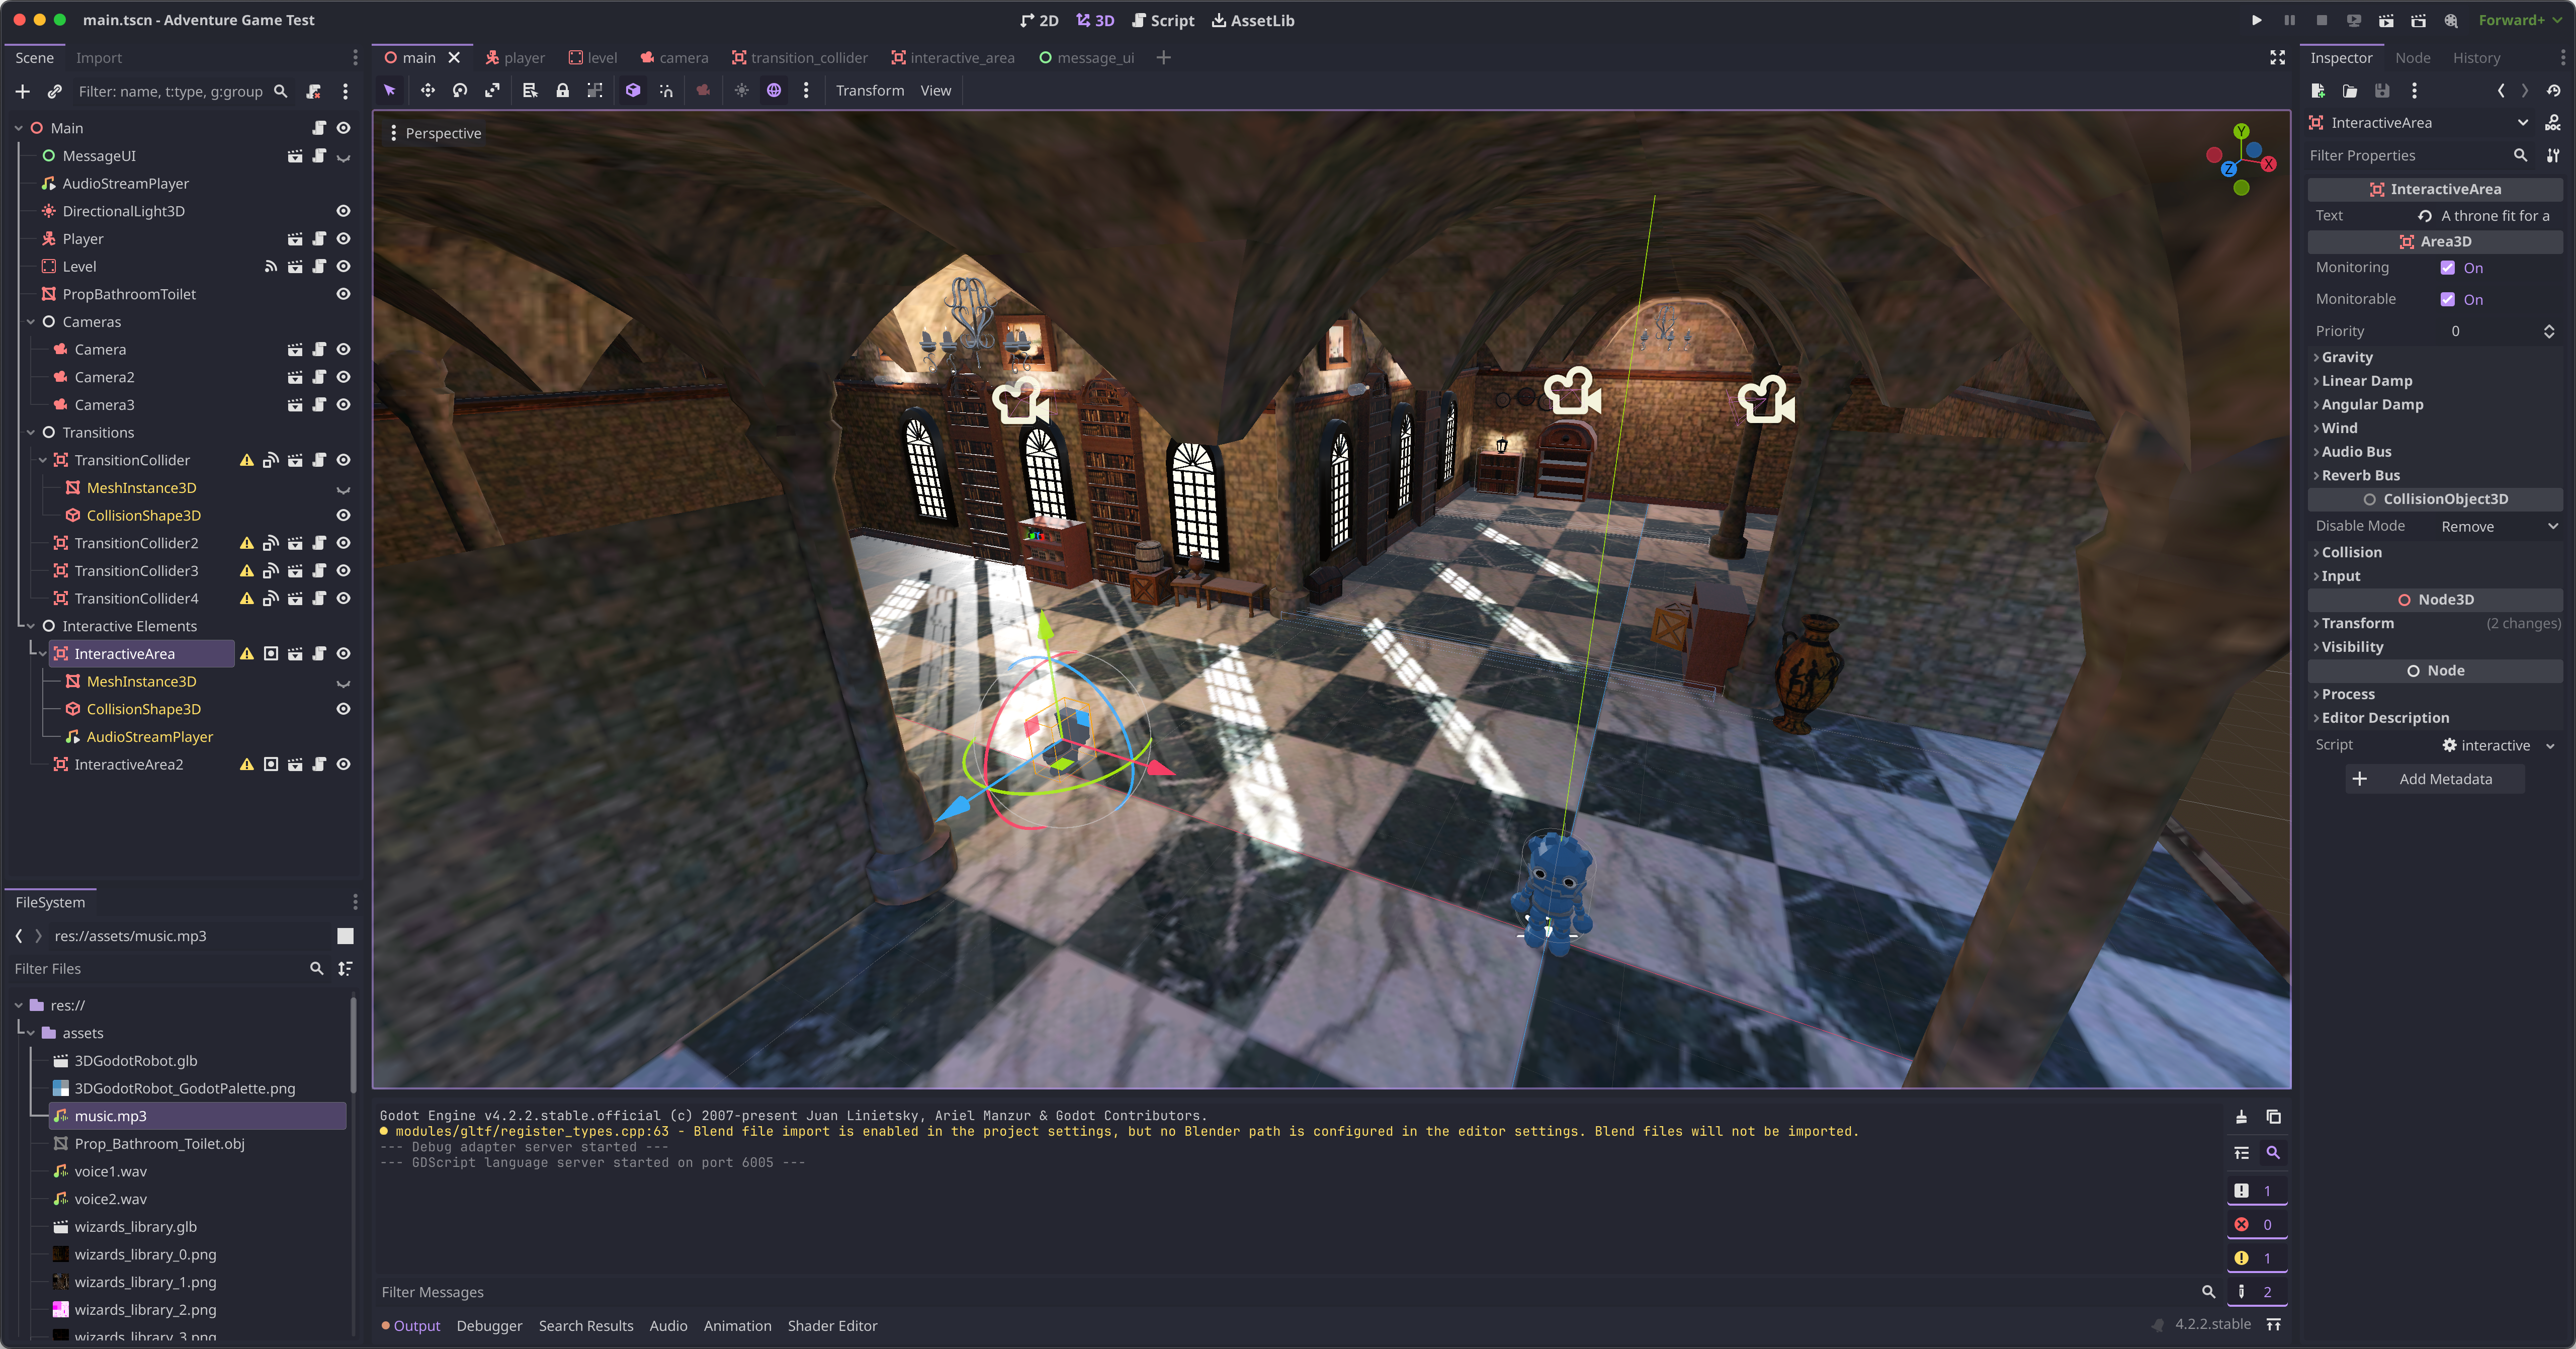
Task: Toggle the Monitoring checkbox
Action: 2447,268
